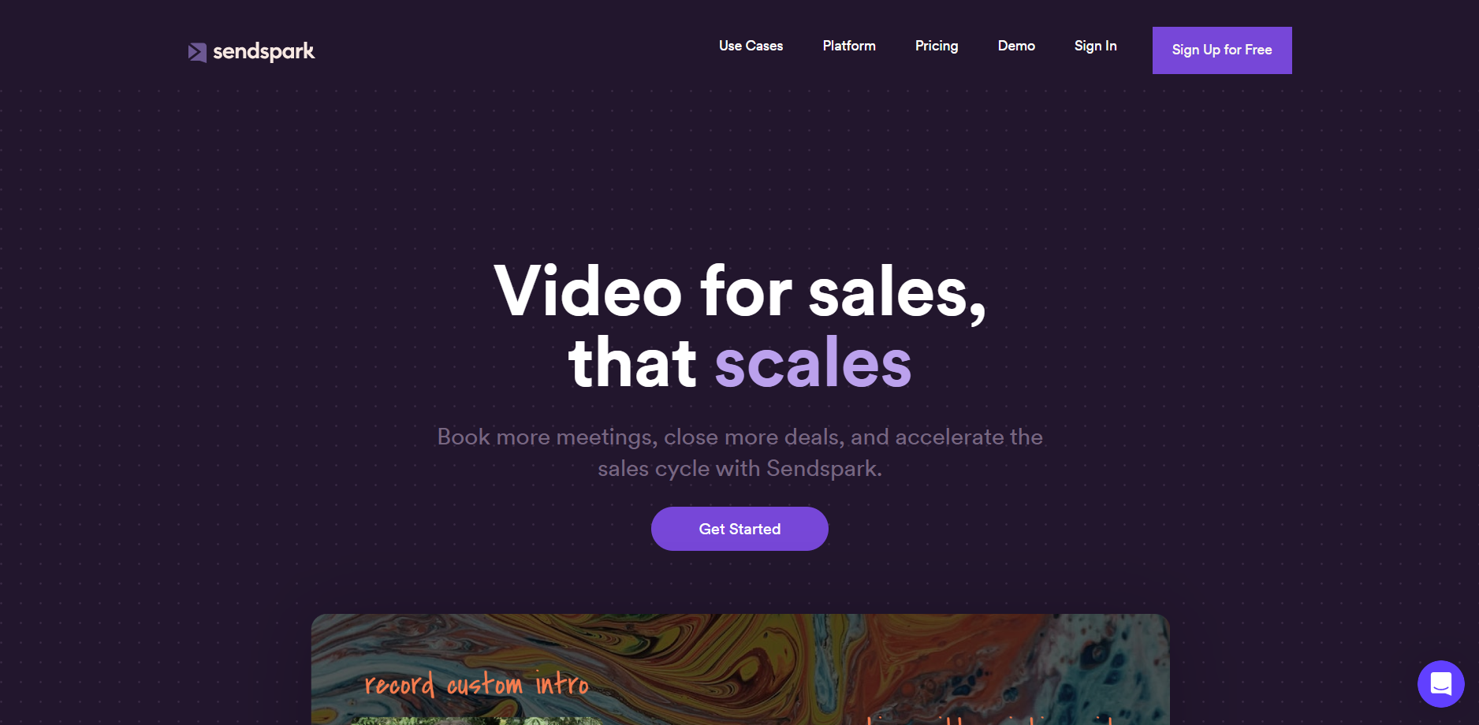
Task: Click the 'sales cycle with Sendspark' text line
Action: [739, 468]
